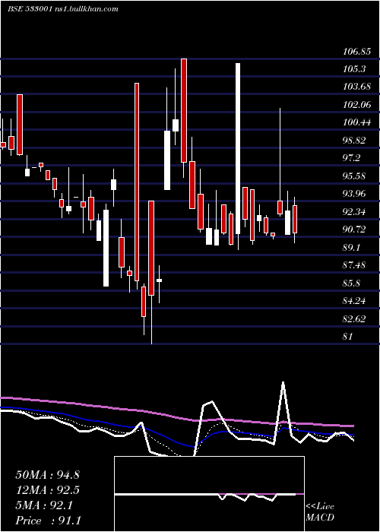The height and width of the screenshot is (532, 380).
Task: Click the 98.82 price axis label
Action: coord(355,141)
